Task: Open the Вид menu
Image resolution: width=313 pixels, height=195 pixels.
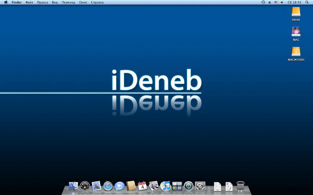Action: [55, 2]
